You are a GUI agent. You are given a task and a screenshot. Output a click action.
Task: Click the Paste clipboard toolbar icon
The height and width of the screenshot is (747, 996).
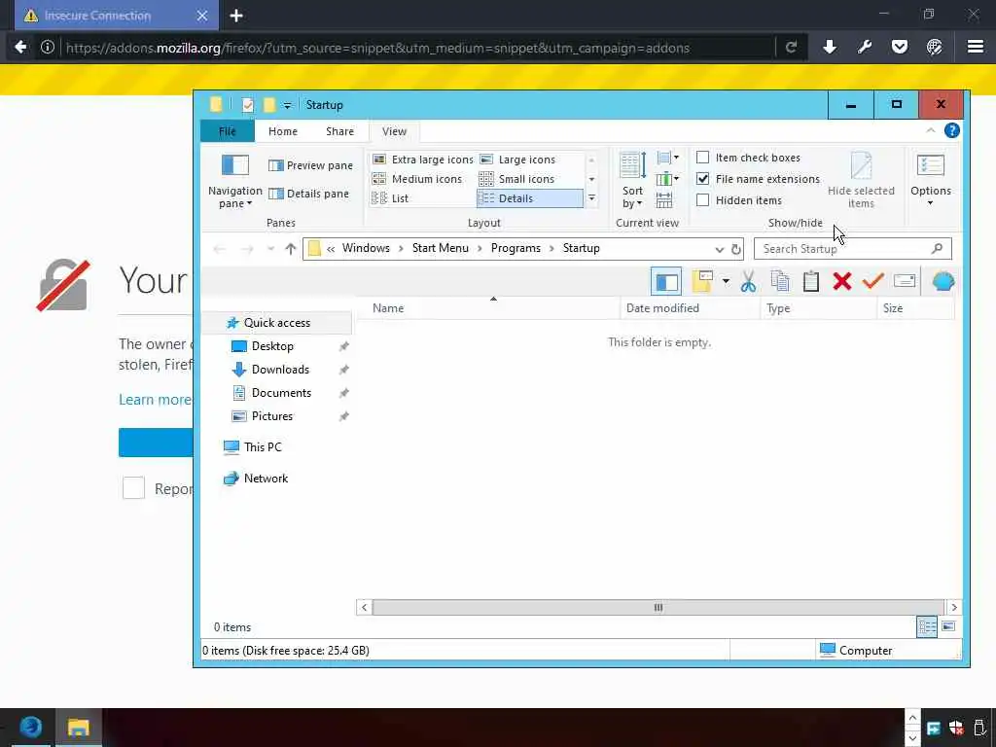(811, 281)
